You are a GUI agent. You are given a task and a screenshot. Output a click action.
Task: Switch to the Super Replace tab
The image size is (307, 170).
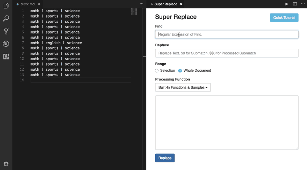(166, 4)
